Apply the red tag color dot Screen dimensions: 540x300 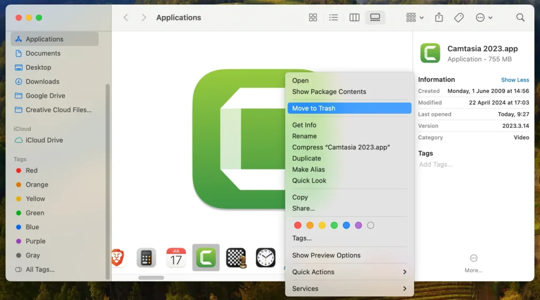(297, 225)
